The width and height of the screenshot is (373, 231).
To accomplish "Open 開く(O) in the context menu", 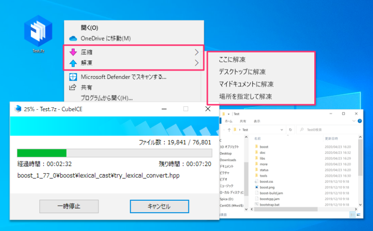I will [x=90, y=27].
